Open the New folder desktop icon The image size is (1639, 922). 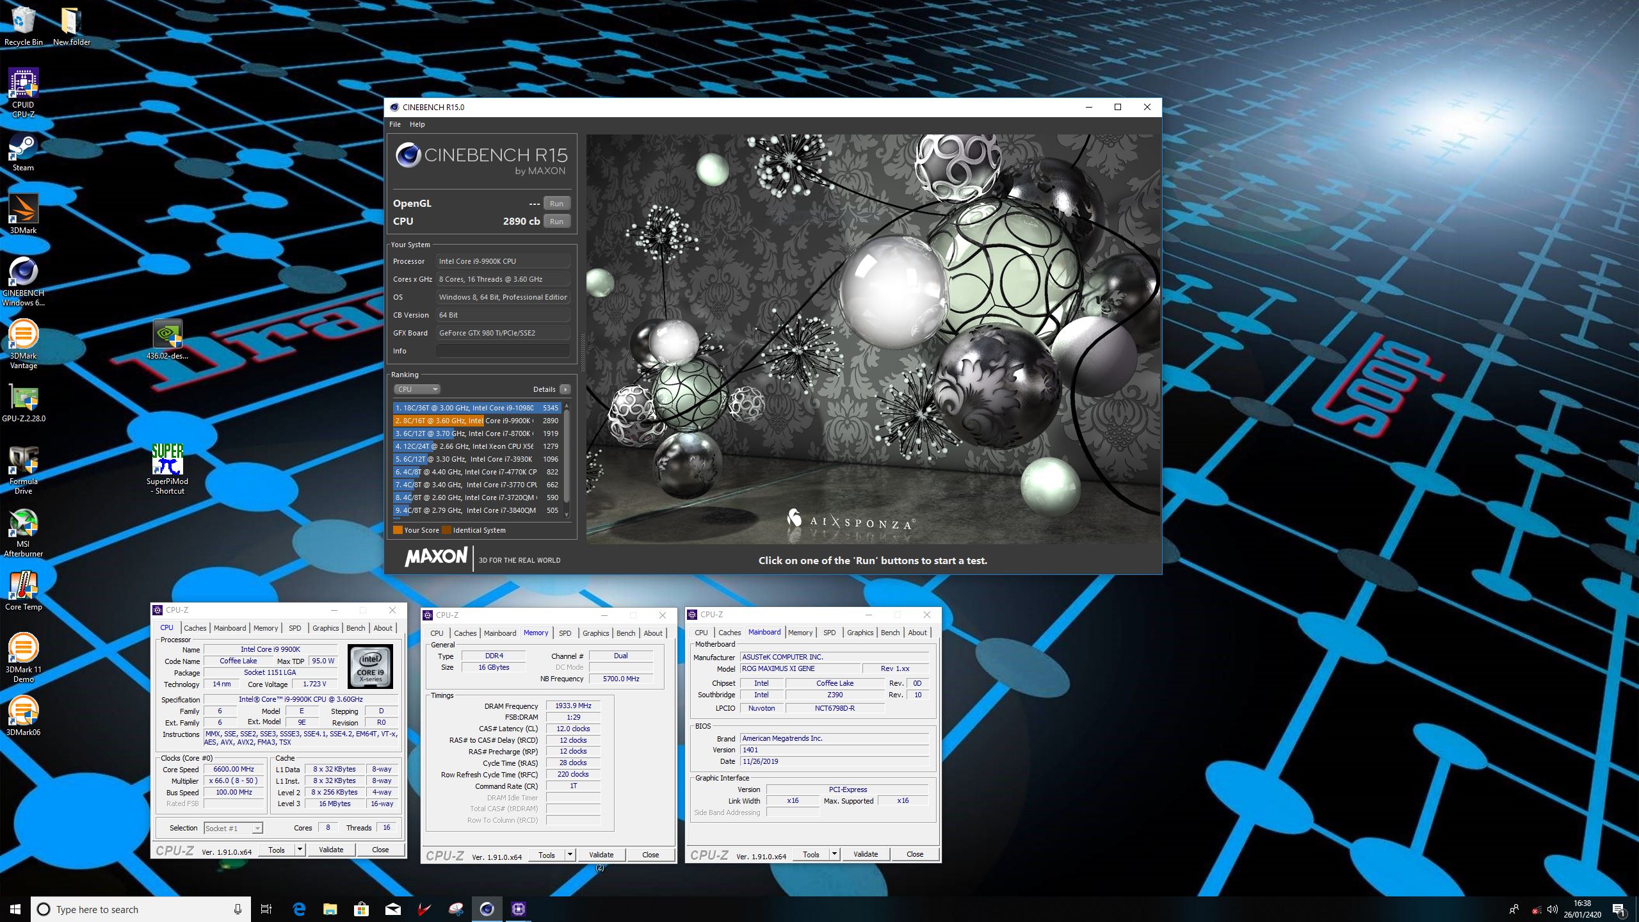coord(71,26)
